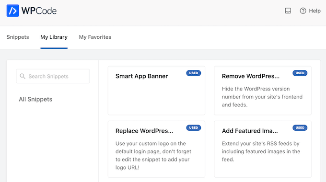
Task: Select All Snippets category
Action: [35, 99]
